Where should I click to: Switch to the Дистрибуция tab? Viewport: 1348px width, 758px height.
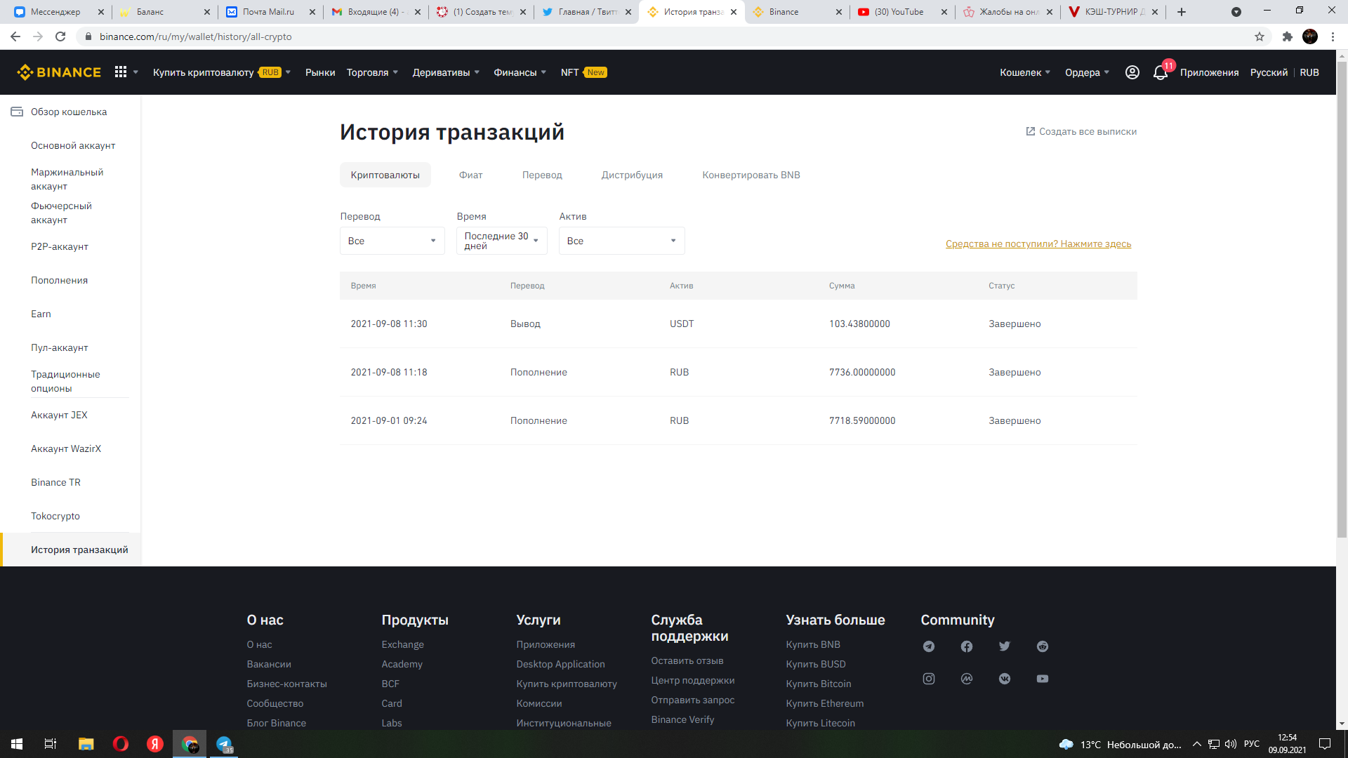tap(632, 175)
